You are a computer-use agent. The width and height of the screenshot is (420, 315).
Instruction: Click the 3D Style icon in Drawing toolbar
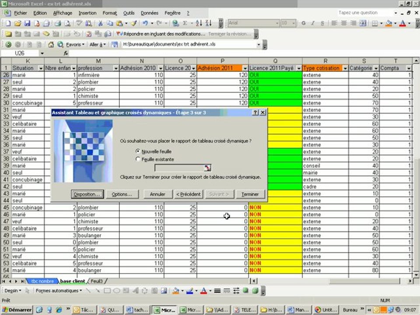(255, 290)
